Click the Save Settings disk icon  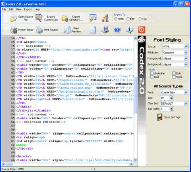click(x=160, y=117)
